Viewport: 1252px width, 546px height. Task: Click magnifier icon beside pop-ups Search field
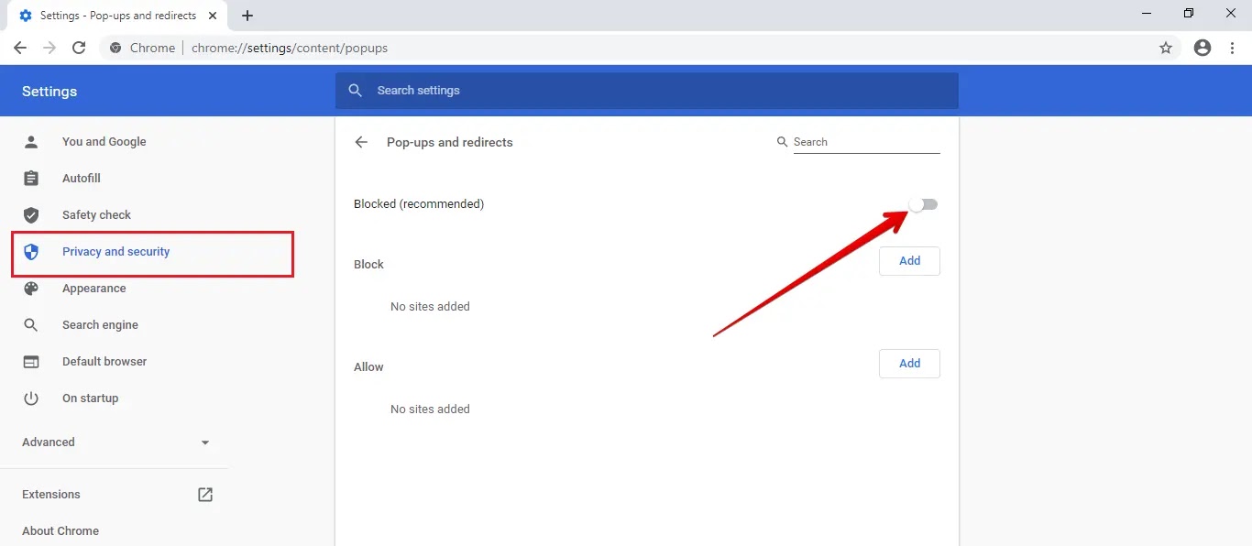coord(782,142)
